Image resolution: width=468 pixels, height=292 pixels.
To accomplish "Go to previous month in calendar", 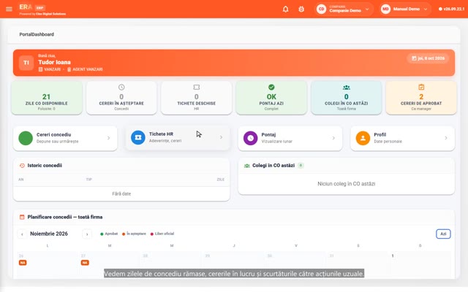I will (x=22, y=234).
